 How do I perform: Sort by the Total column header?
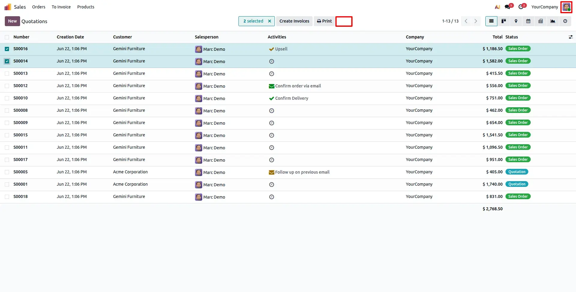tap(497, 37)
